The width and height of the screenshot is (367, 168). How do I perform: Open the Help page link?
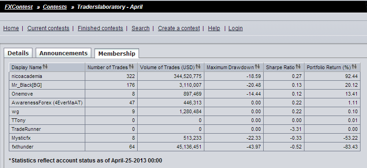[x=214, y=28]
